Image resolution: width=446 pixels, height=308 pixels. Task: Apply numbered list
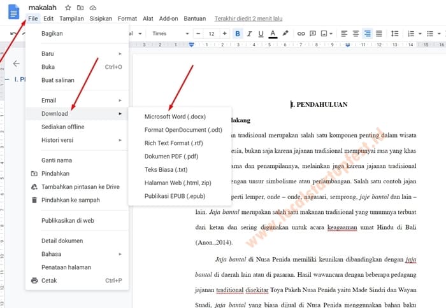click(x=411, y=34)
